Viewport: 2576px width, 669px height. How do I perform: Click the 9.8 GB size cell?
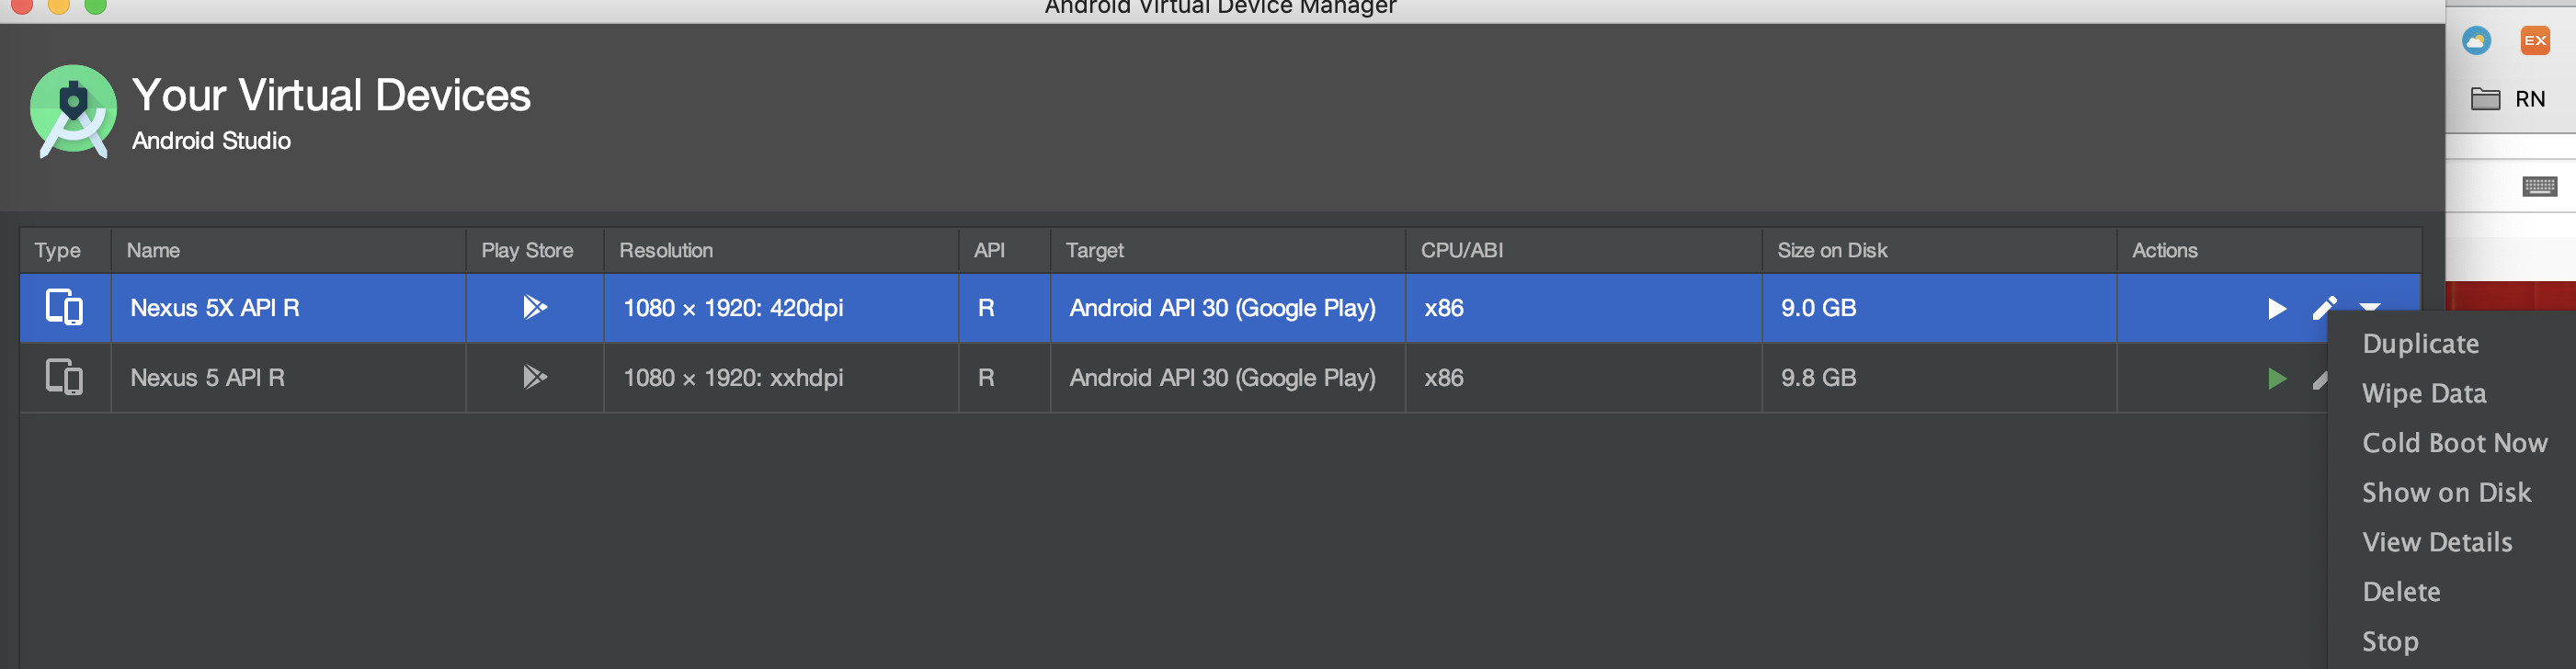click(x=1939, y=378)
